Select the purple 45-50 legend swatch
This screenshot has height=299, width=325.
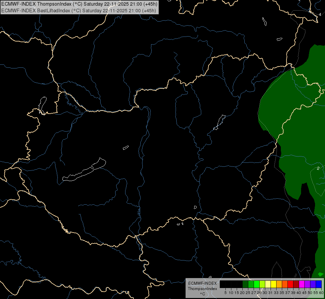(x=307, y=284)
